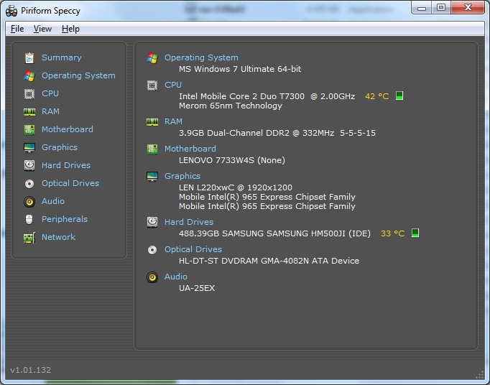Open the View menu
Image resolution: width=490 pixels, height=385 pixels.
(42, 29)
